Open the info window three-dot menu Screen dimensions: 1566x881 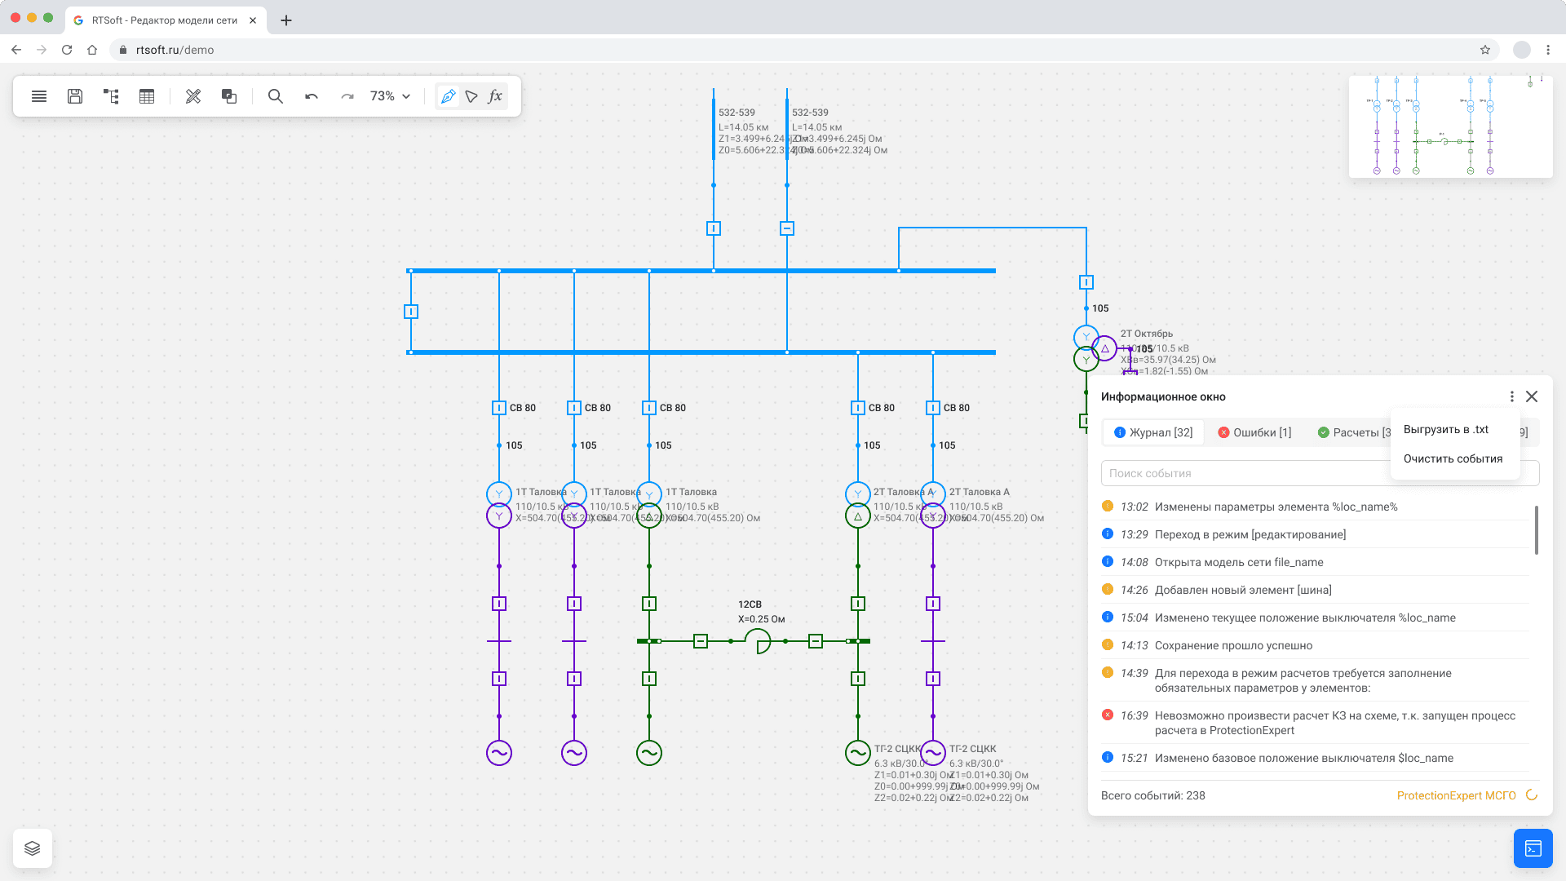1511,396
